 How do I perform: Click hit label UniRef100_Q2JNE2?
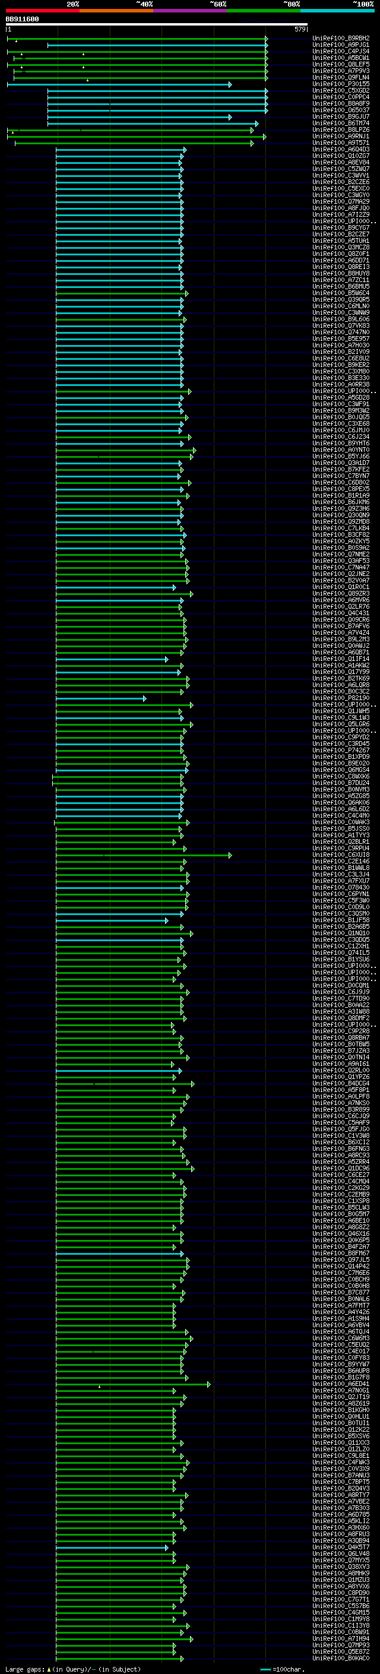(341, 574)
